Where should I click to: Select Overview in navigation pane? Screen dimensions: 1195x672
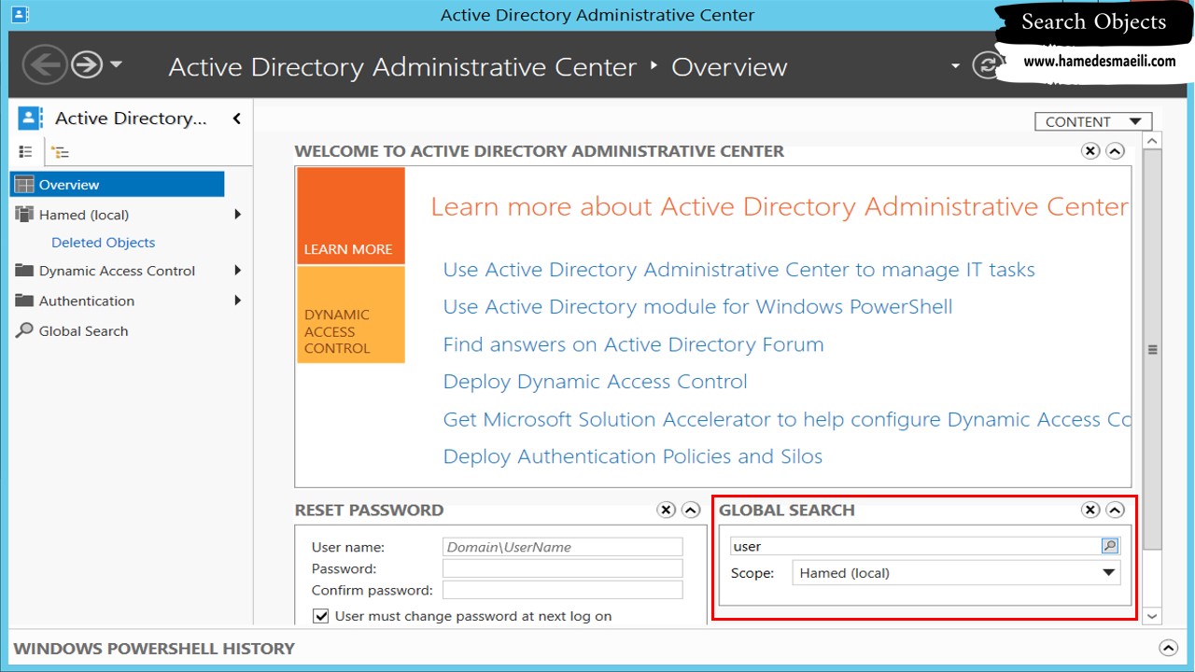click(x=118, y=184)
